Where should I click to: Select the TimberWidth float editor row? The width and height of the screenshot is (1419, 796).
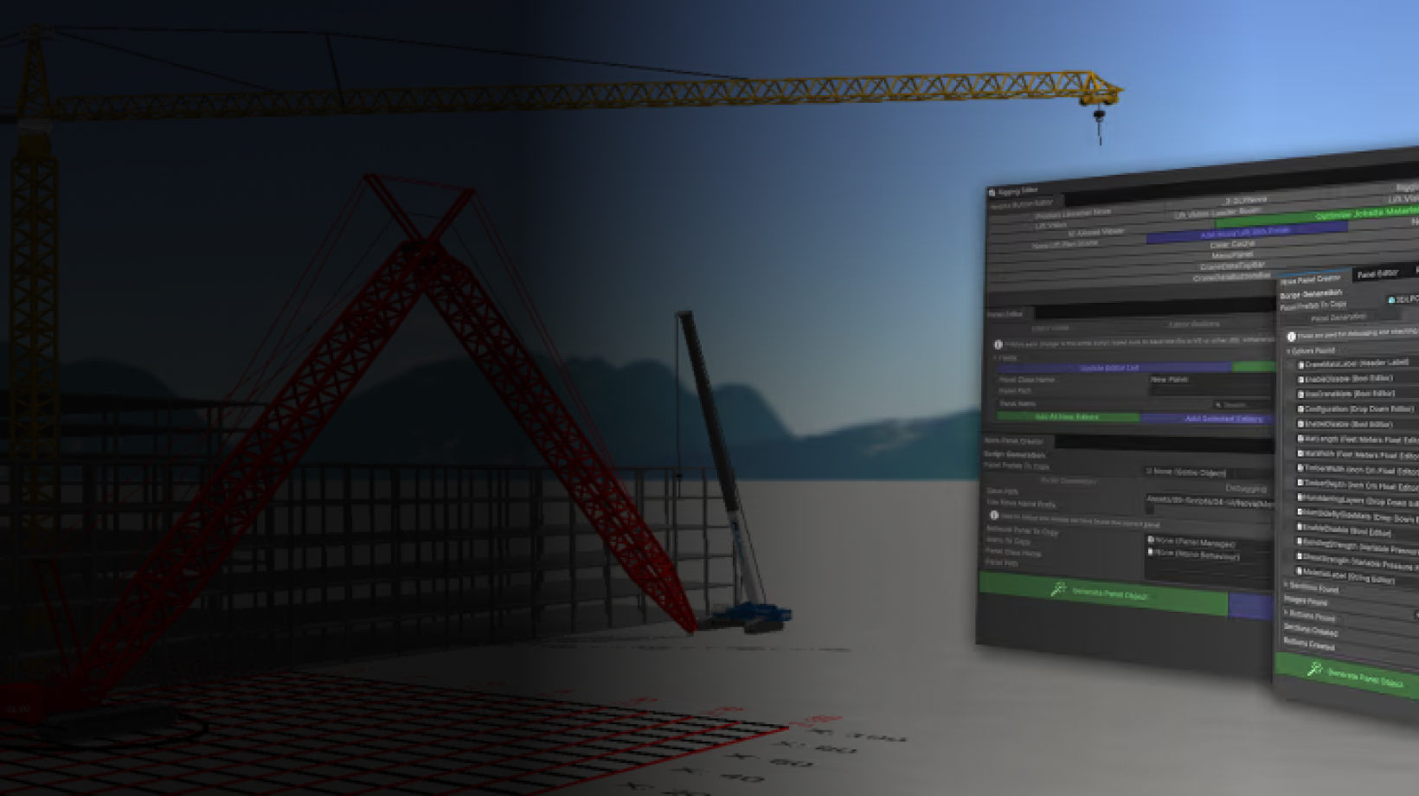pos(1357,470)
